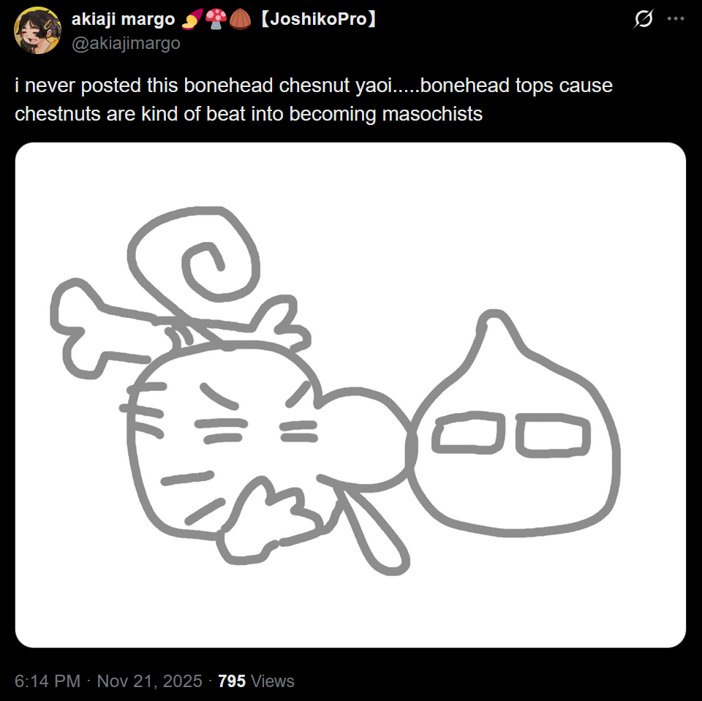Click the mushroom emoji in display name
Image resolution: width=702 pixels, height=701 pixels.
coord(216,19)
